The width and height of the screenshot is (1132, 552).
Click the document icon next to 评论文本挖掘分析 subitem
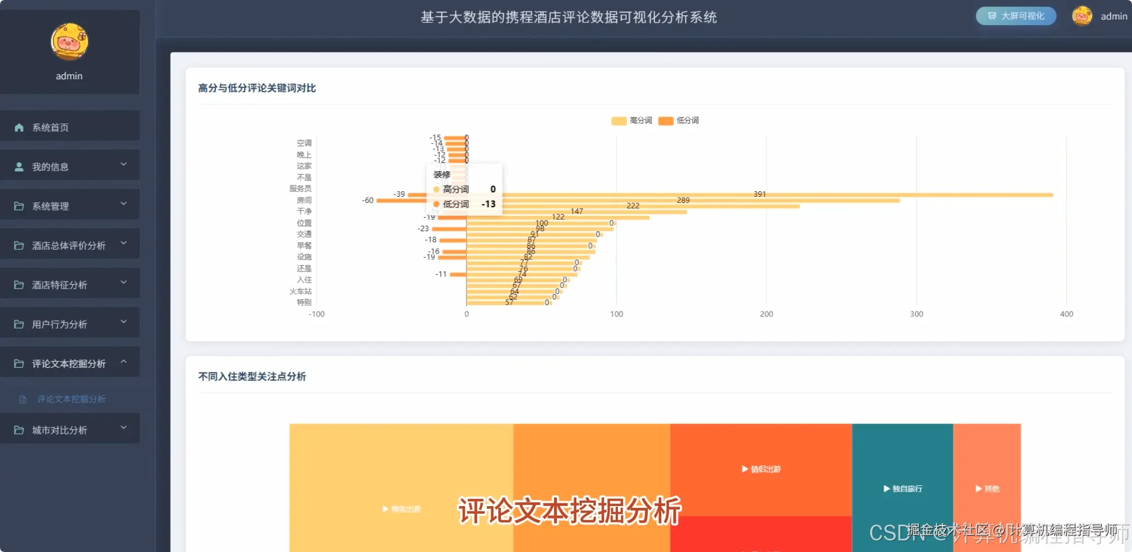pyautogui.click(x=22, y=400)
